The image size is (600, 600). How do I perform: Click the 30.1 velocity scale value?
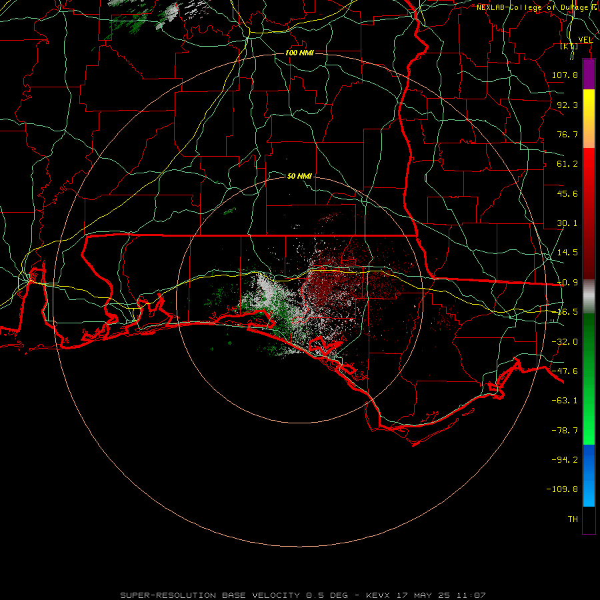pos(567,223)
